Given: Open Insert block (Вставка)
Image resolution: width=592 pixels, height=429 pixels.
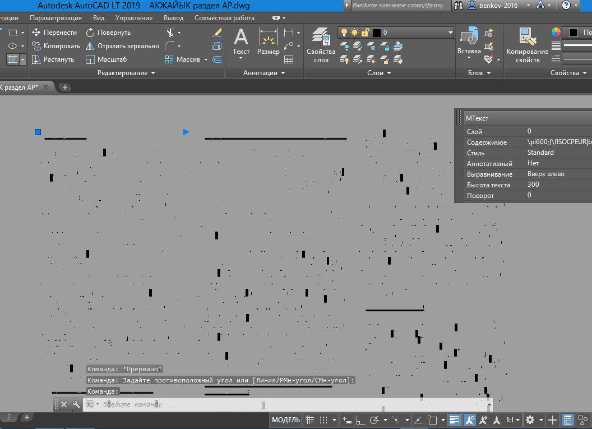Looking at the screenshot, I should pyautogui.click(x=469, y=41).
